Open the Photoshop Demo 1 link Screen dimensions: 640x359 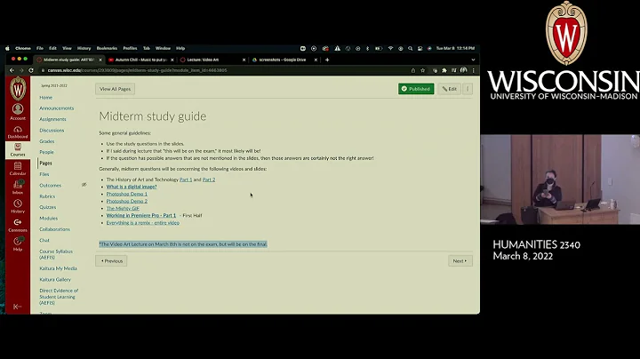tap(127, 194)
